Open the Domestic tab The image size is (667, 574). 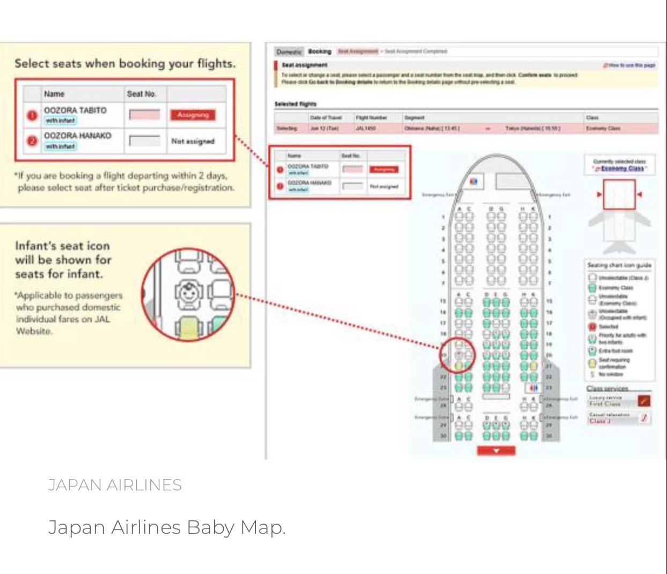(x=289, y=51)
